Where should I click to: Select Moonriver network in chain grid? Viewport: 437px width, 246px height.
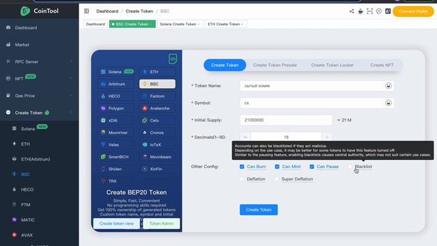point(115,133)
